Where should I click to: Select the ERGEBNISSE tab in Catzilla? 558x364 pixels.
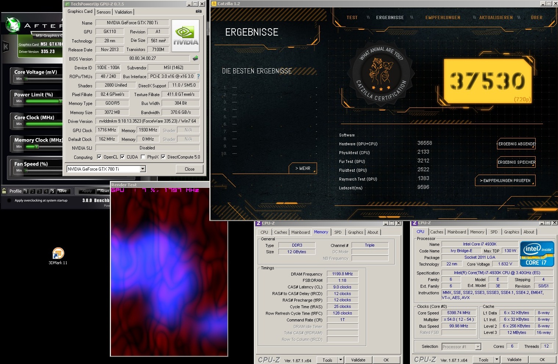(390, 17)
